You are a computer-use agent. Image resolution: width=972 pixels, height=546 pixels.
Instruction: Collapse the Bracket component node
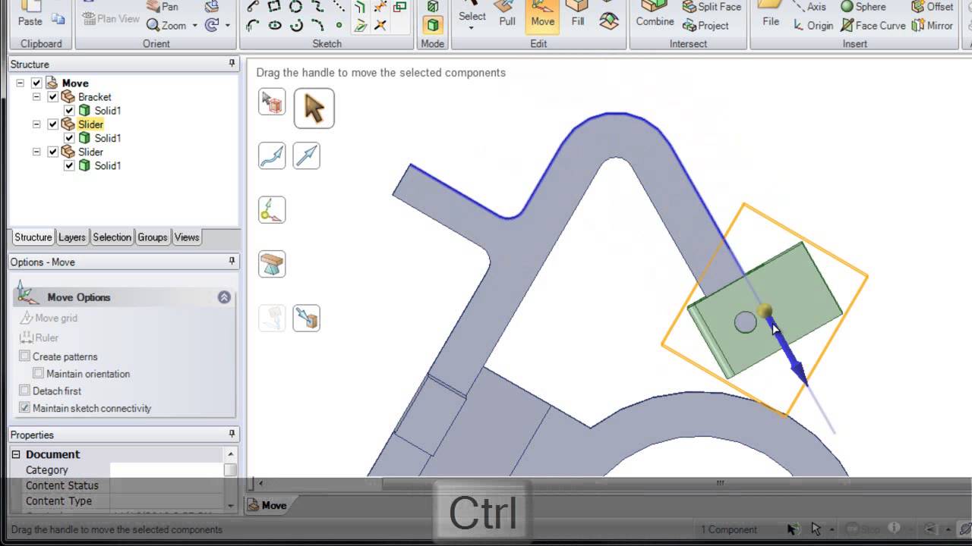point(36,97)
